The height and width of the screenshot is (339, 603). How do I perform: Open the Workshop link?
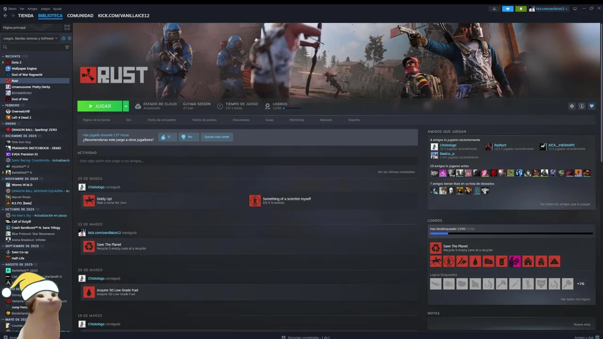pyautogui.click(x=296, y=120)
